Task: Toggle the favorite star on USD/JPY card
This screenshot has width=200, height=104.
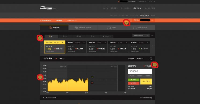Action: (63, 43)
